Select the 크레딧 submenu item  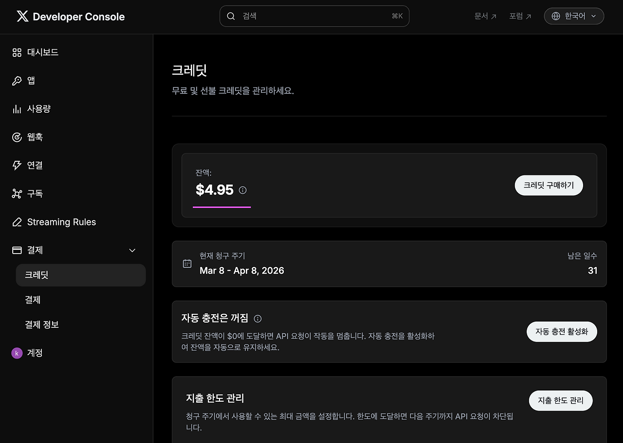pyautogui.click(x=81, y=275)
